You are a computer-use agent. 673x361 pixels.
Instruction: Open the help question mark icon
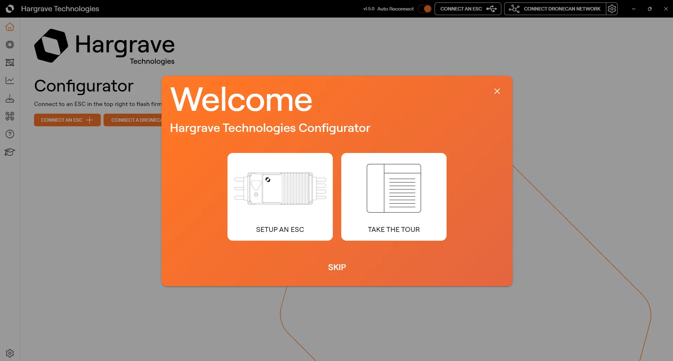(x=10, y=134)
